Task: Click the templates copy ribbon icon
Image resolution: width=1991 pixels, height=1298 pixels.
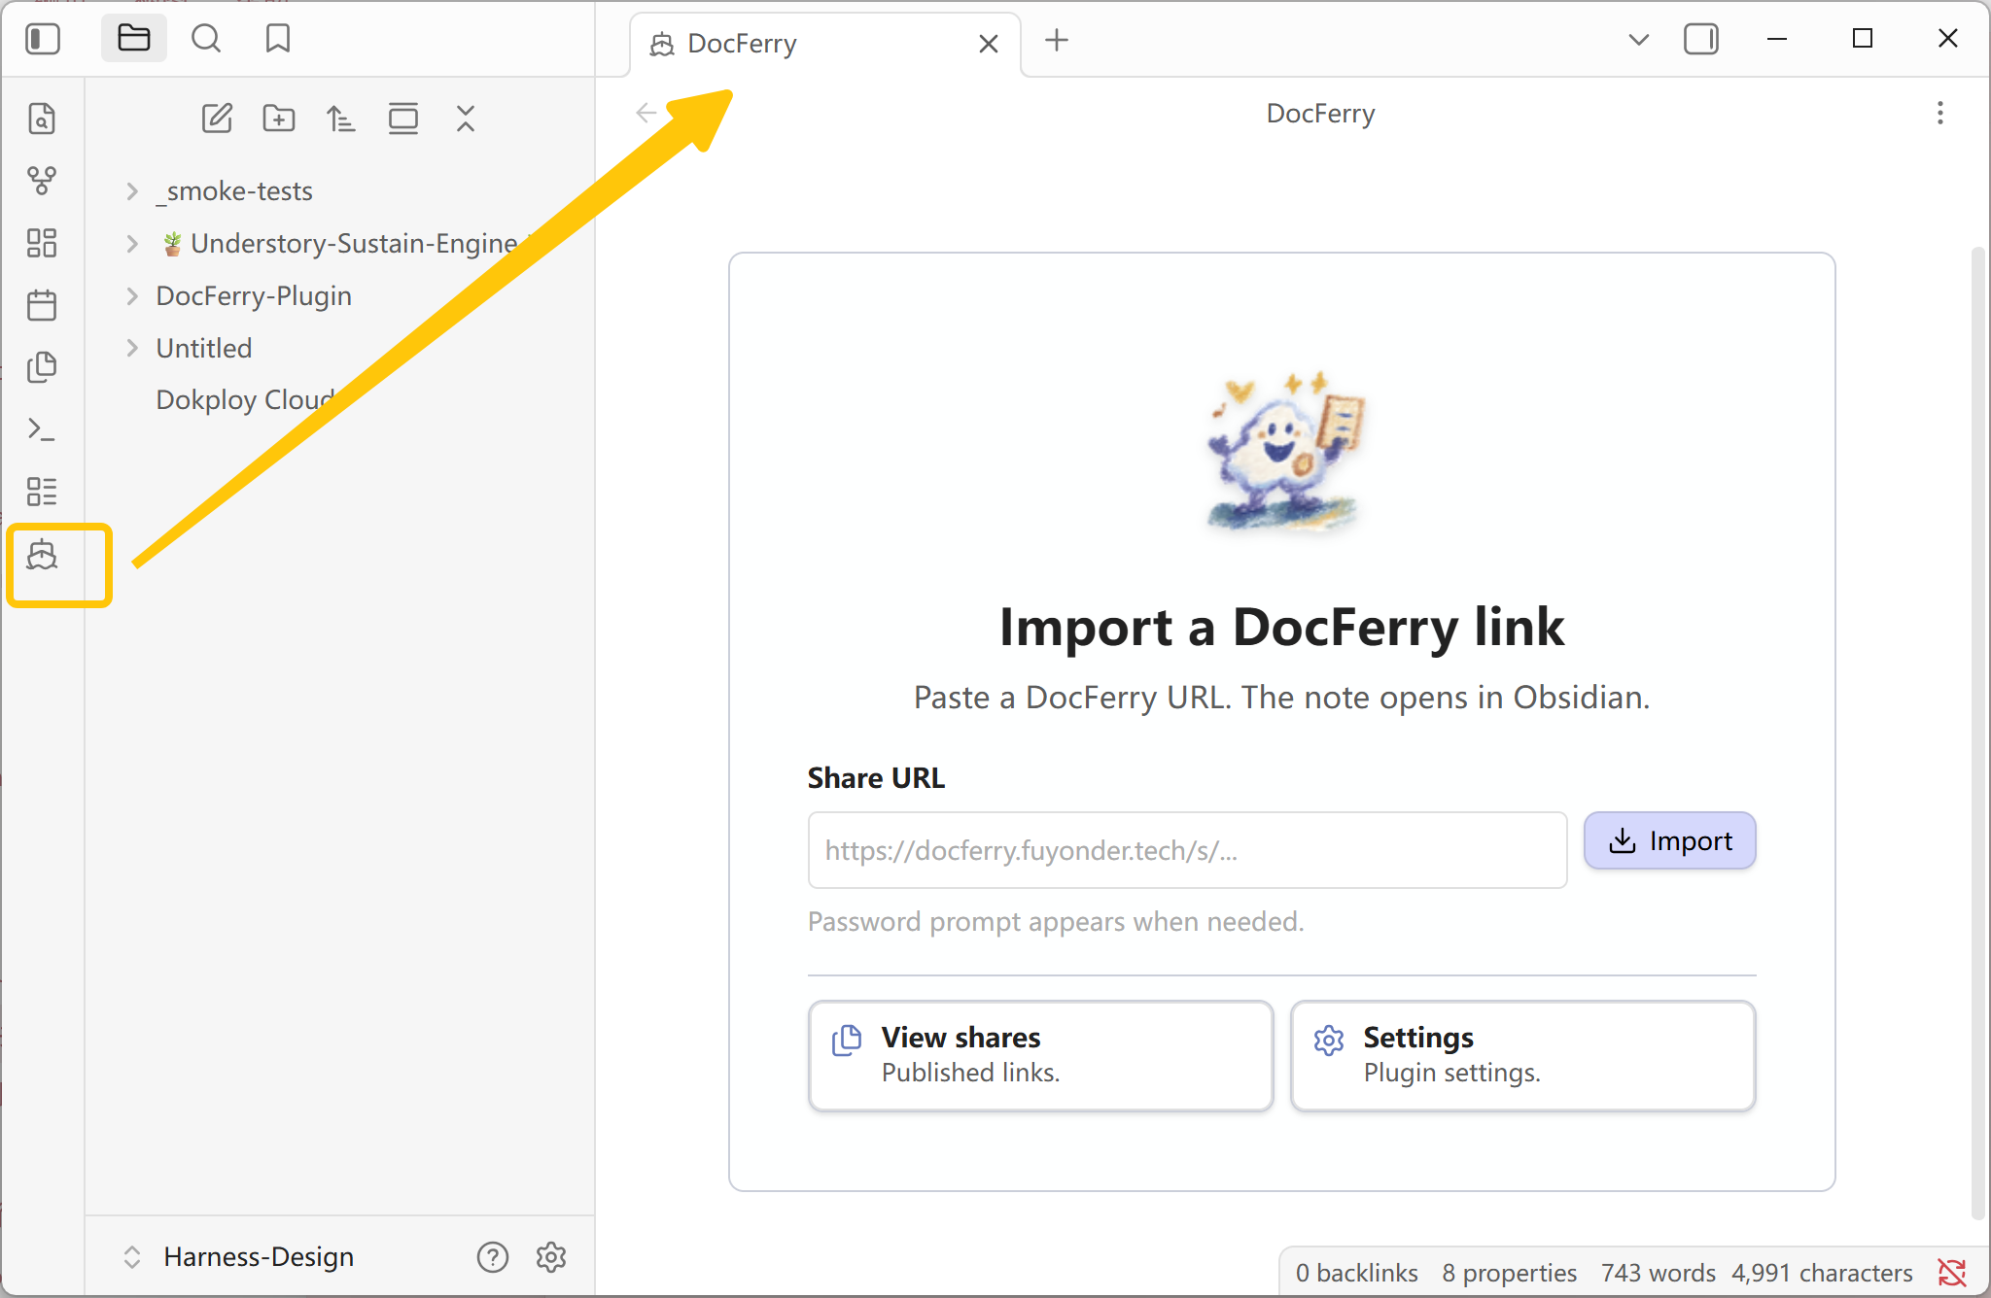Action: point(42,367)
